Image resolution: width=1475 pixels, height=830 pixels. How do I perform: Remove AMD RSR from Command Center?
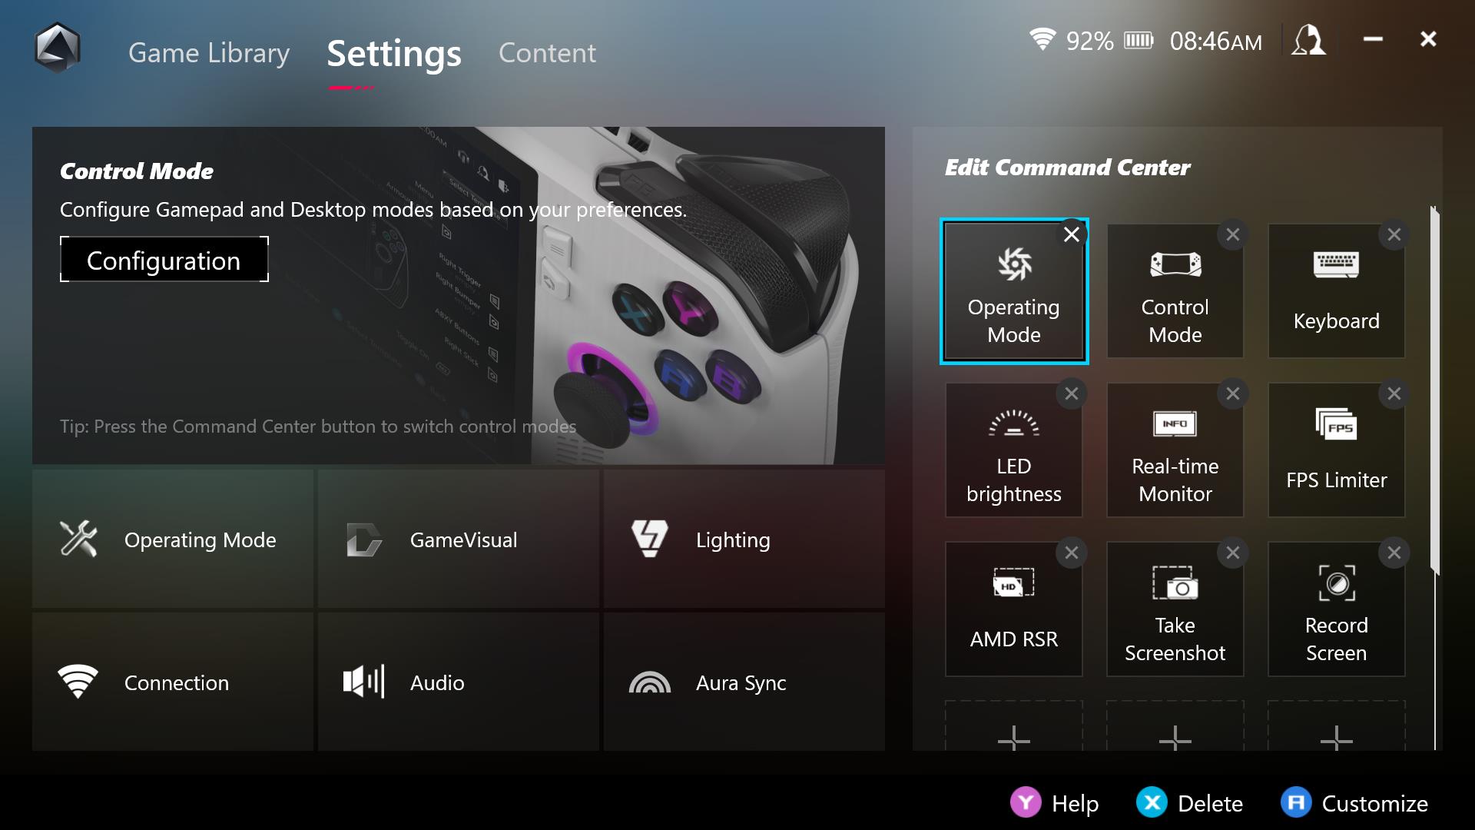click(x=1071, y=553)
